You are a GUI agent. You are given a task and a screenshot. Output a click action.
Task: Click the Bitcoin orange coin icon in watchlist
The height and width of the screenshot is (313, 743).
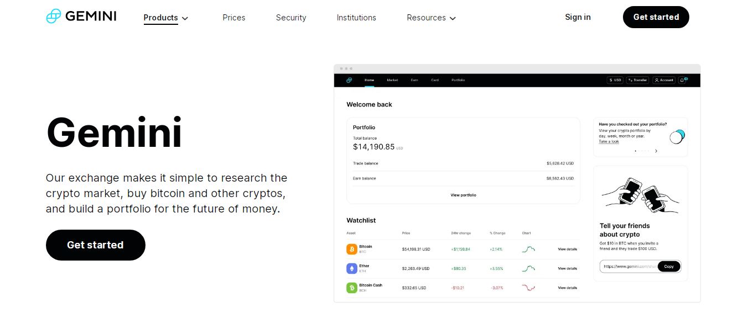(x=352, y=249)
